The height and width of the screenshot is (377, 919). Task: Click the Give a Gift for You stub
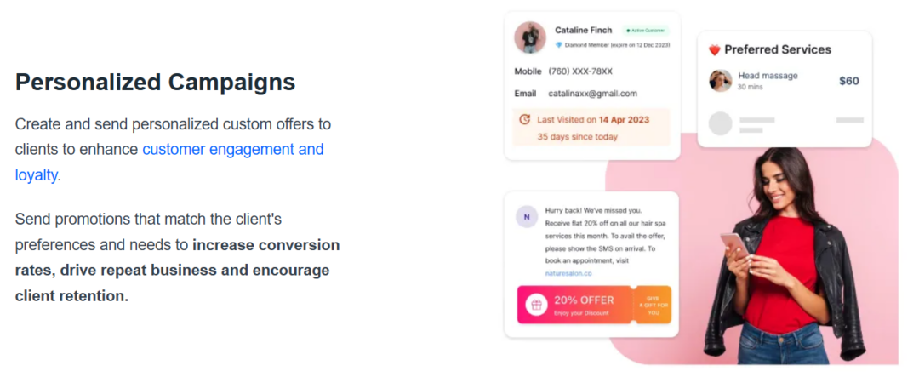tap(653, 304)
